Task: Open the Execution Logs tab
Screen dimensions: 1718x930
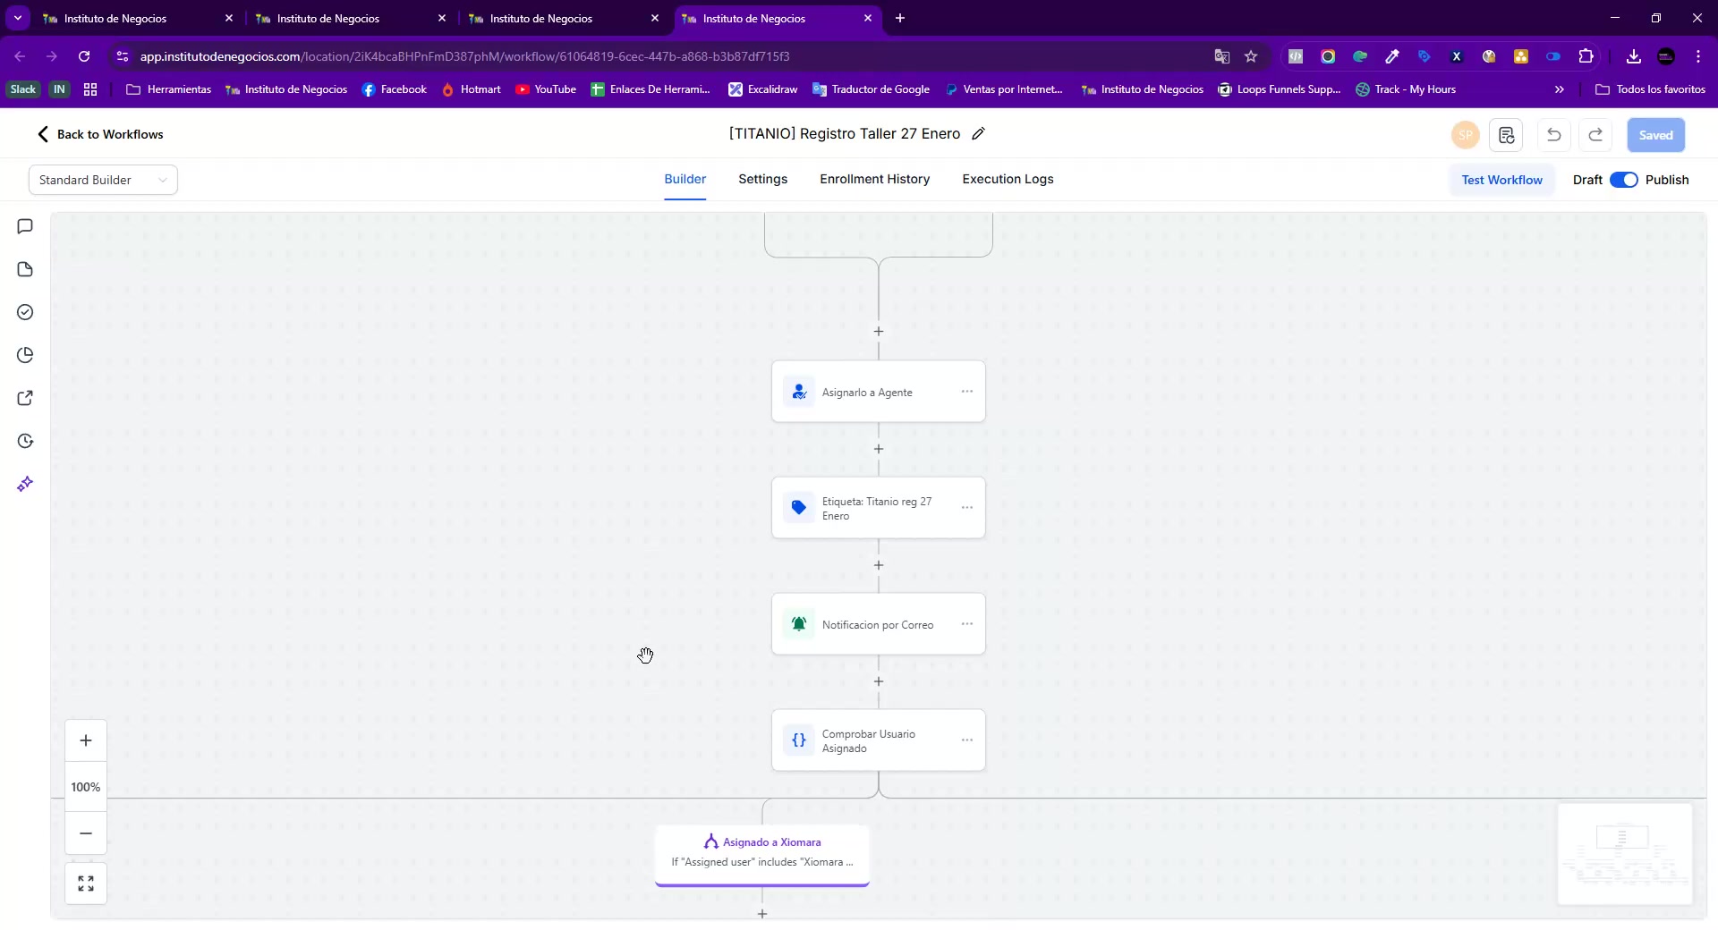Action: (1008, 179)
